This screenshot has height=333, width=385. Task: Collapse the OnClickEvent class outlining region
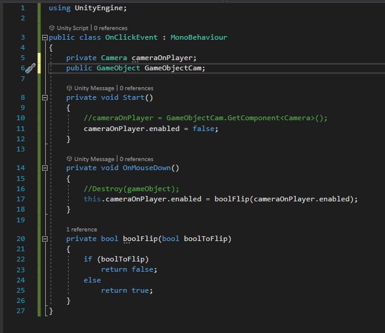tap(45, 37)
